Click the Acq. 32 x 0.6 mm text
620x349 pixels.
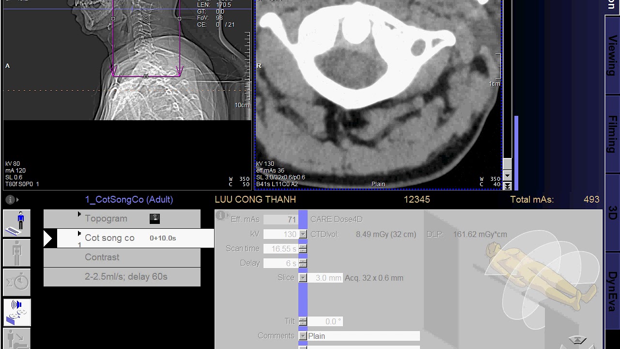coord(374,278)
